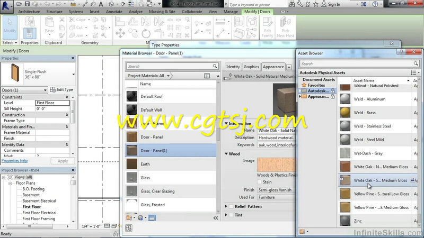Screen dimensions: 424x238
Task: Click the Earth material swatch thumbnail
Action: click(132, 164)
